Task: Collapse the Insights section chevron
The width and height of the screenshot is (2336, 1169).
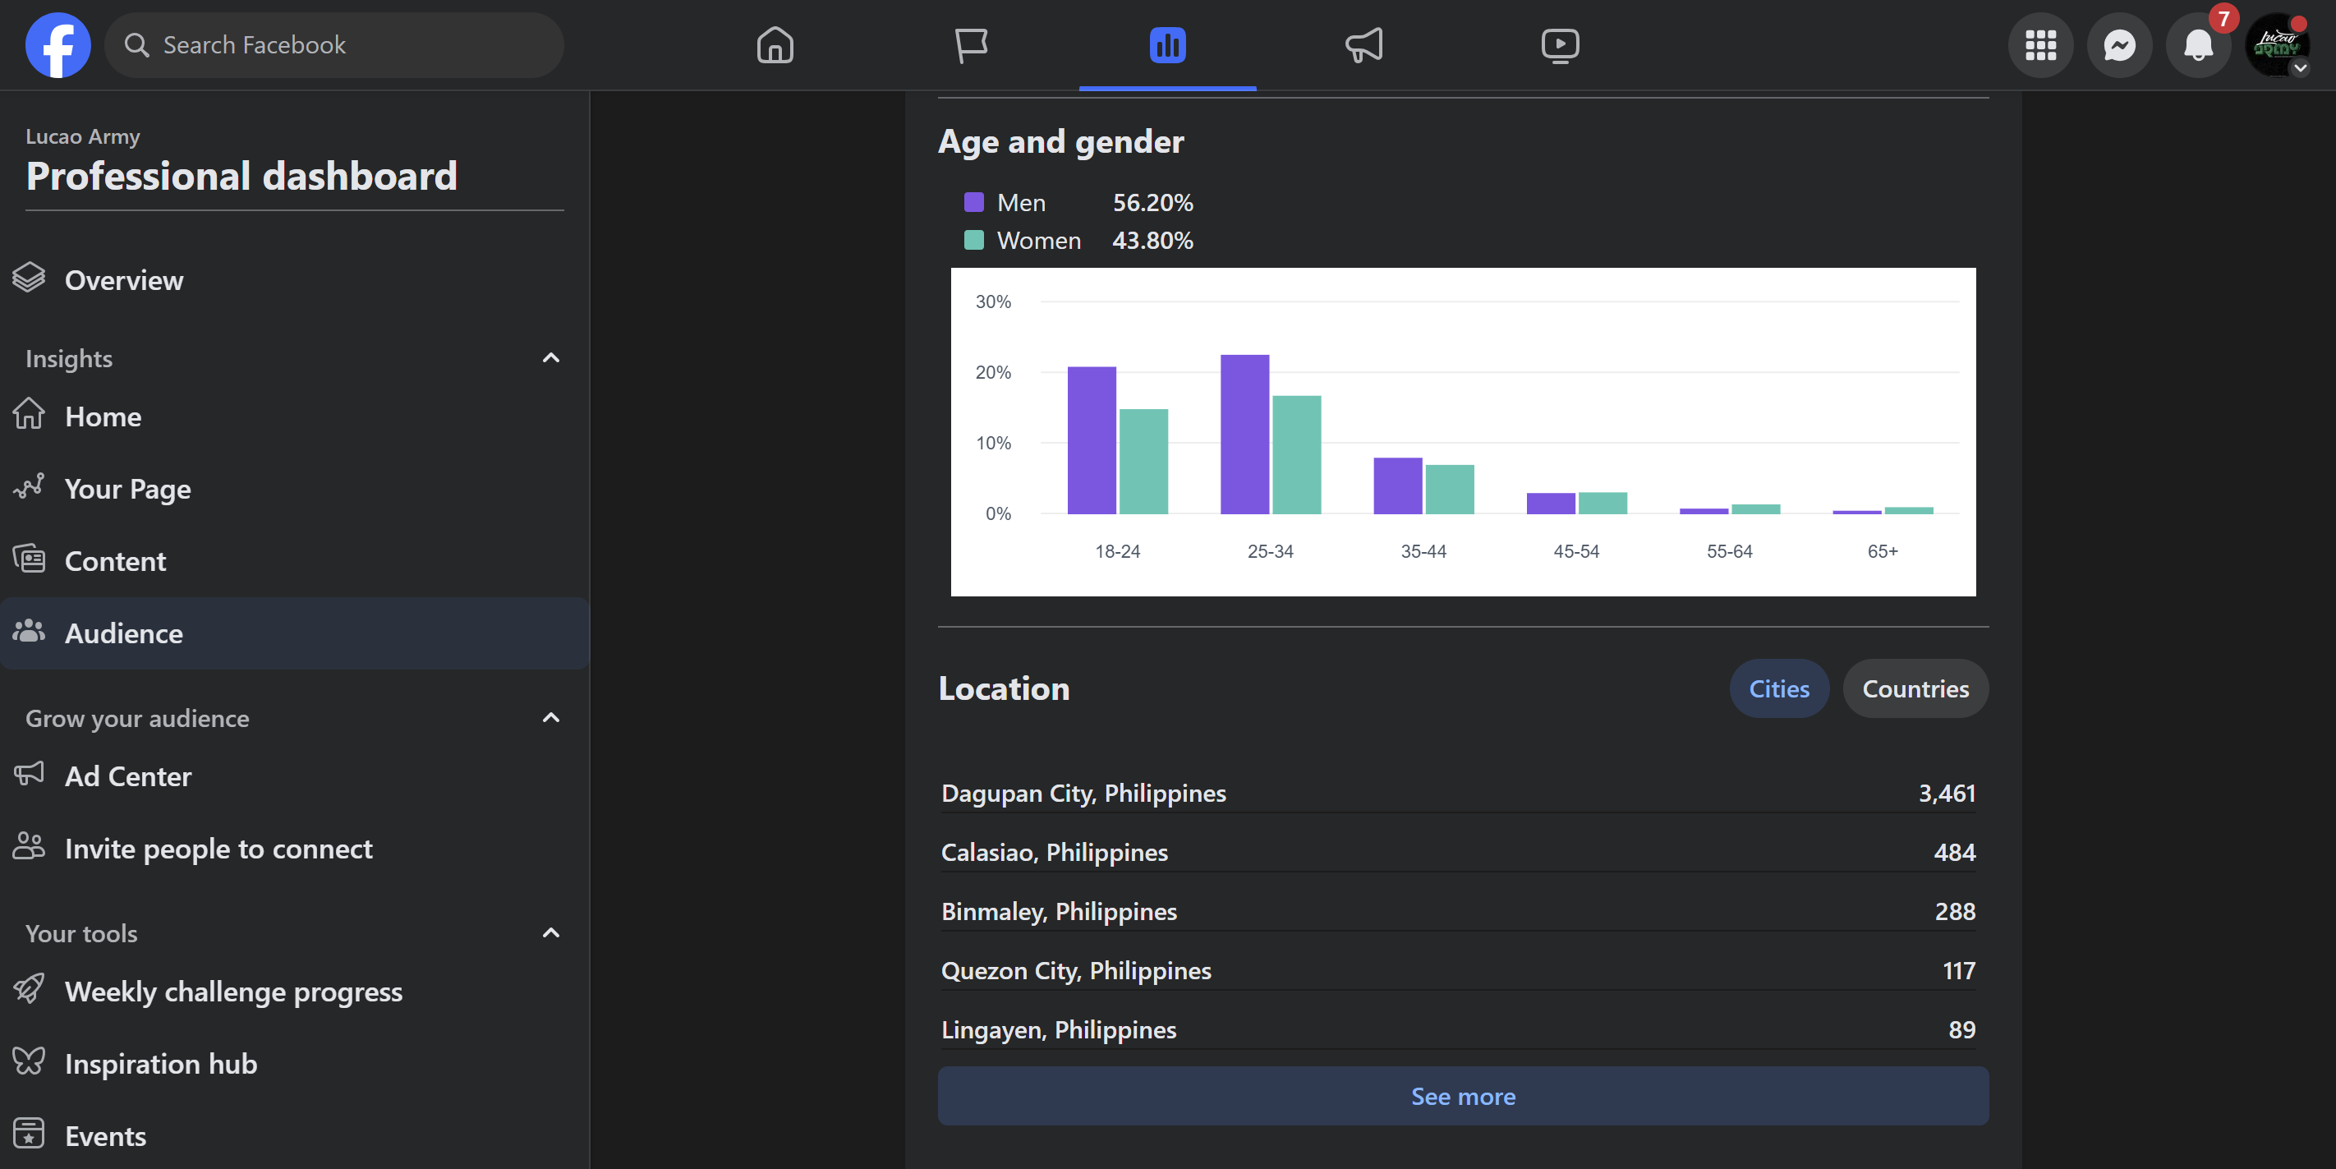Action: point(550,358)
